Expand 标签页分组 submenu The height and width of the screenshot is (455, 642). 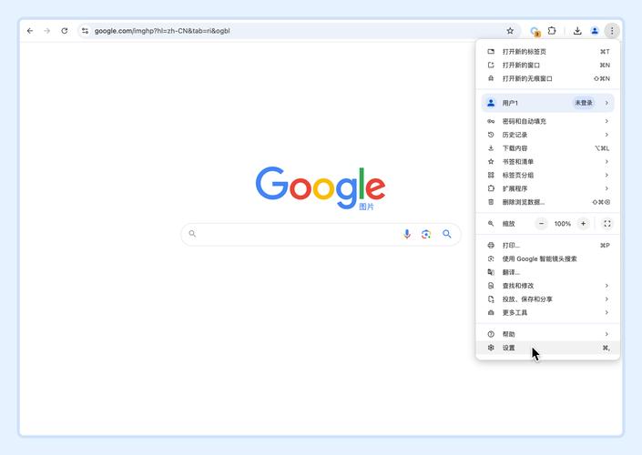pyautogui.click(x=548, y=175)
